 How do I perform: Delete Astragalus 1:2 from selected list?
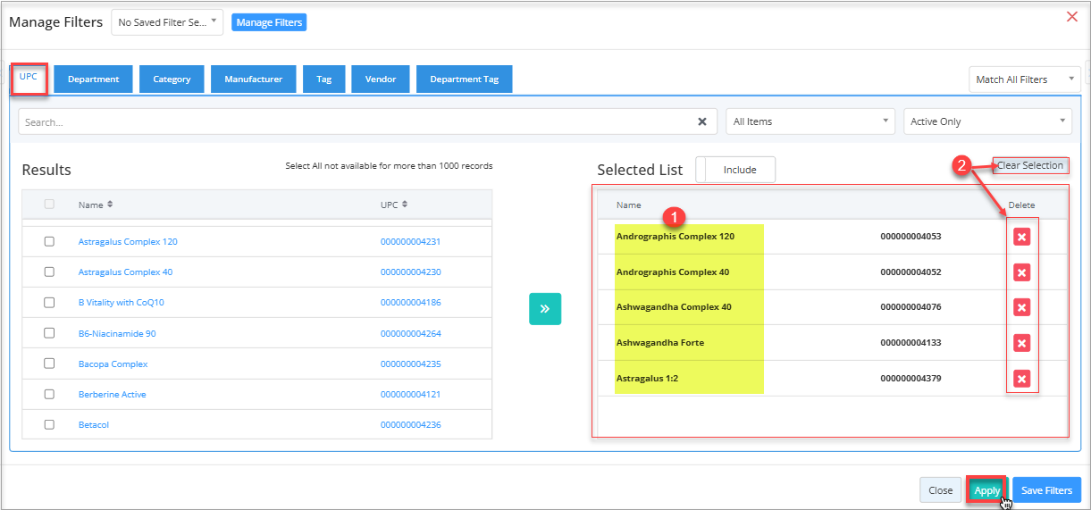(x=1021, y=379)
